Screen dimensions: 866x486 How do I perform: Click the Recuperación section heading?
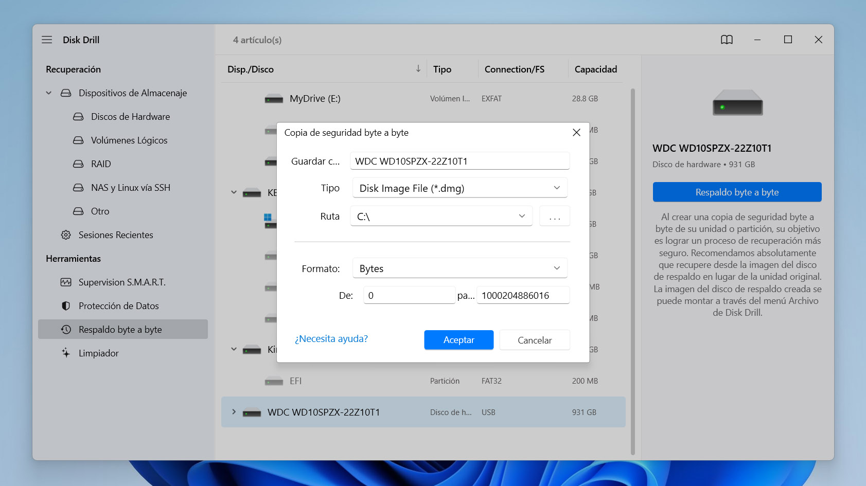point(73,69)
